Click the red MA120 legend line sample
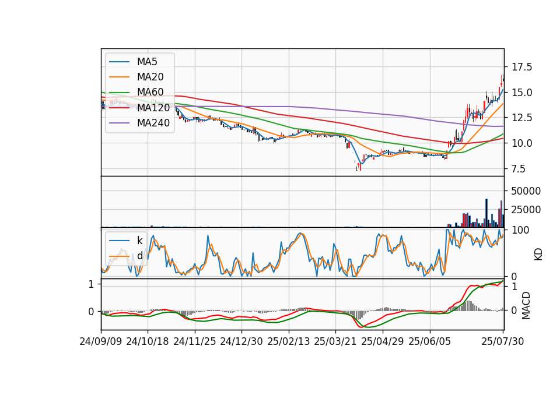This screenshot has height=402, width=560. [119, 108]
